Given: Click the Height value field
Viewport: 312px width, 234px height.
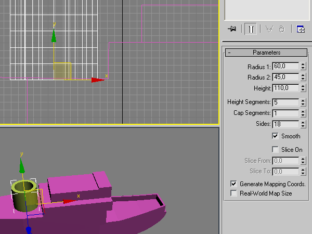Looking at the screenshot, I should 285,88.
